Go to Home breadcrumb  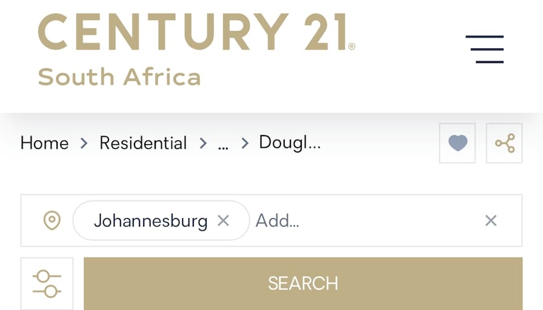pyautogui.click(x=45, y=143)
